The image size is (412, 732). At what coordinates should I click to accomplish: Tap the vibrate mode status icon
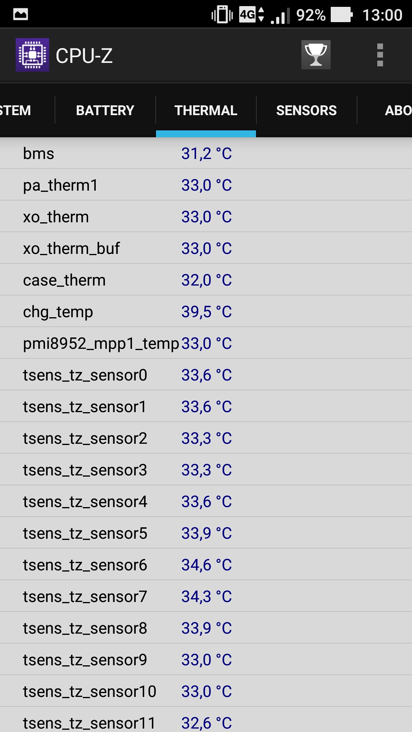coord(222,15)
